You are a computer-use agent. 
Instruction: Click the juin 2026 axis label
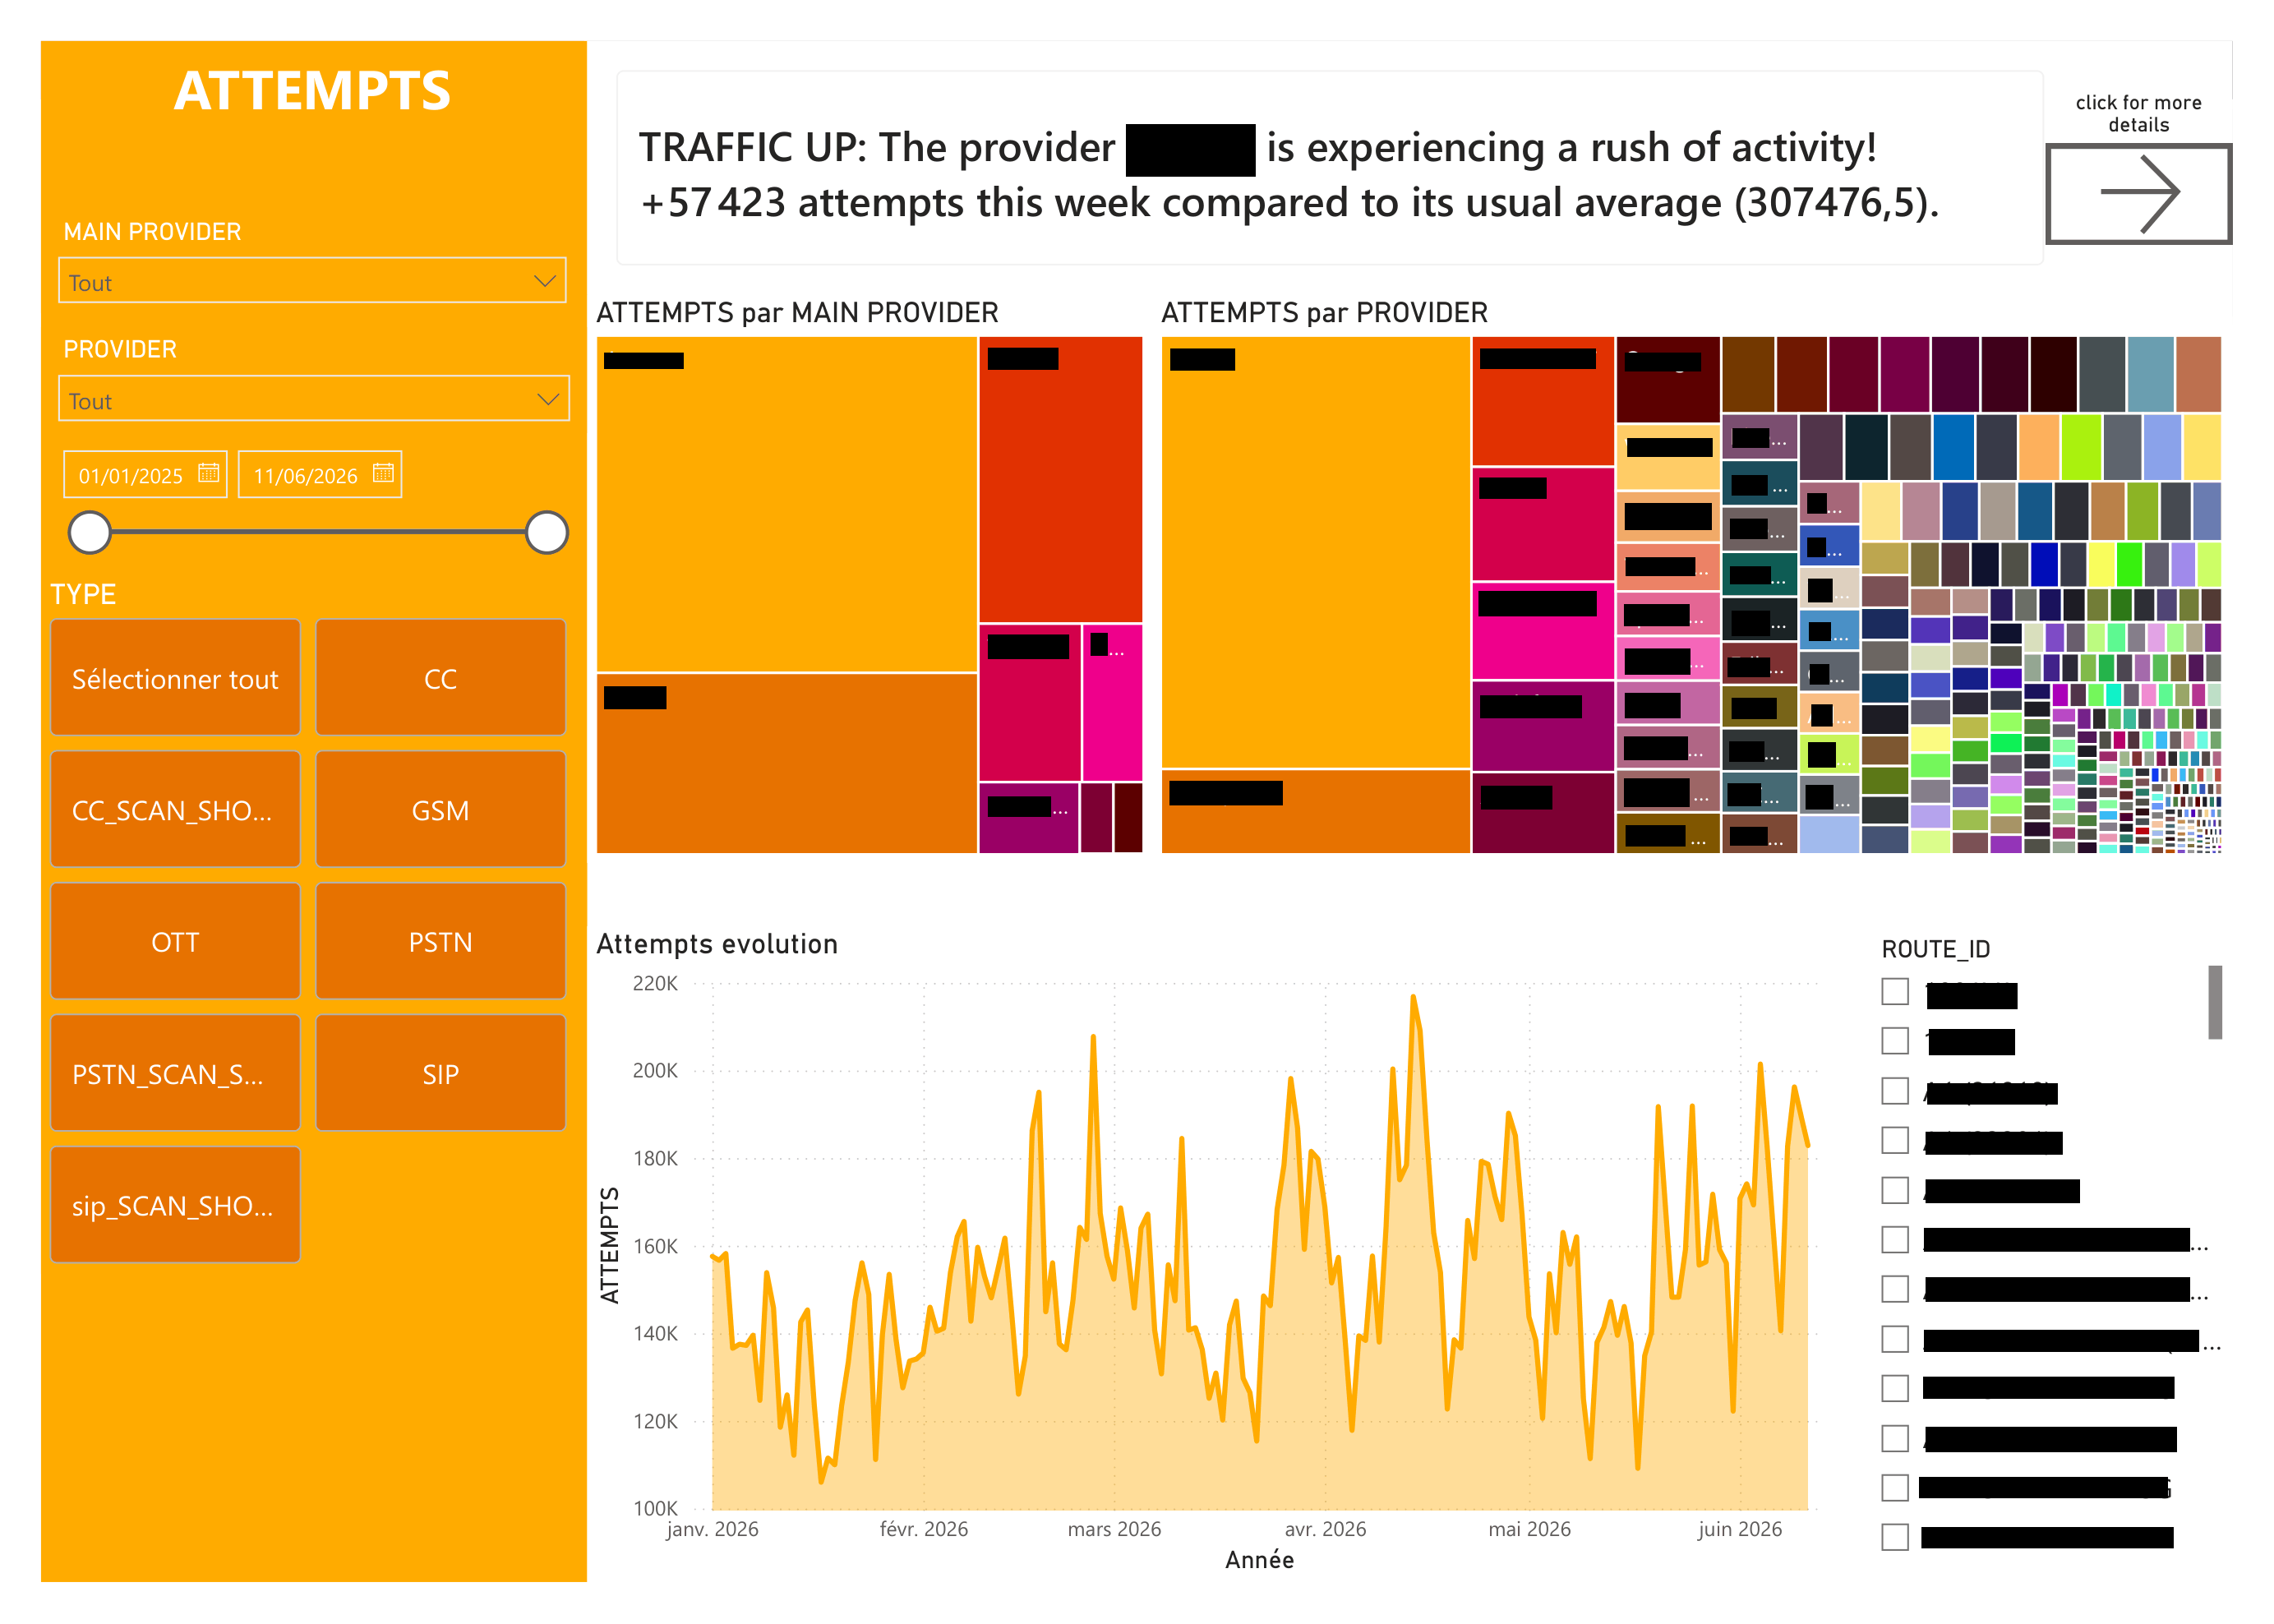click(x=1740, y=1530)
